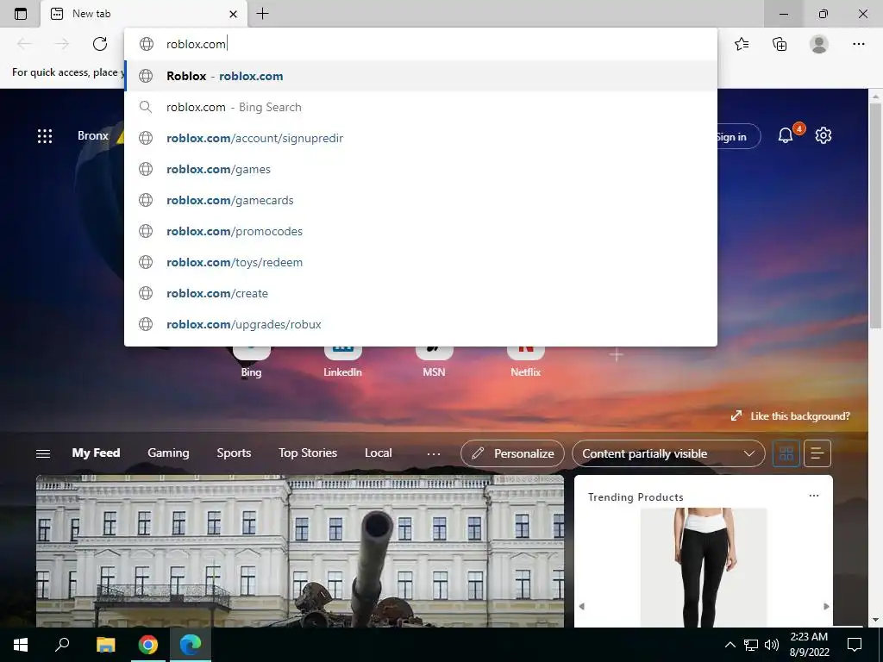883x662 pixels.
Task: Add a new quick link site
Action: point(616,354)
